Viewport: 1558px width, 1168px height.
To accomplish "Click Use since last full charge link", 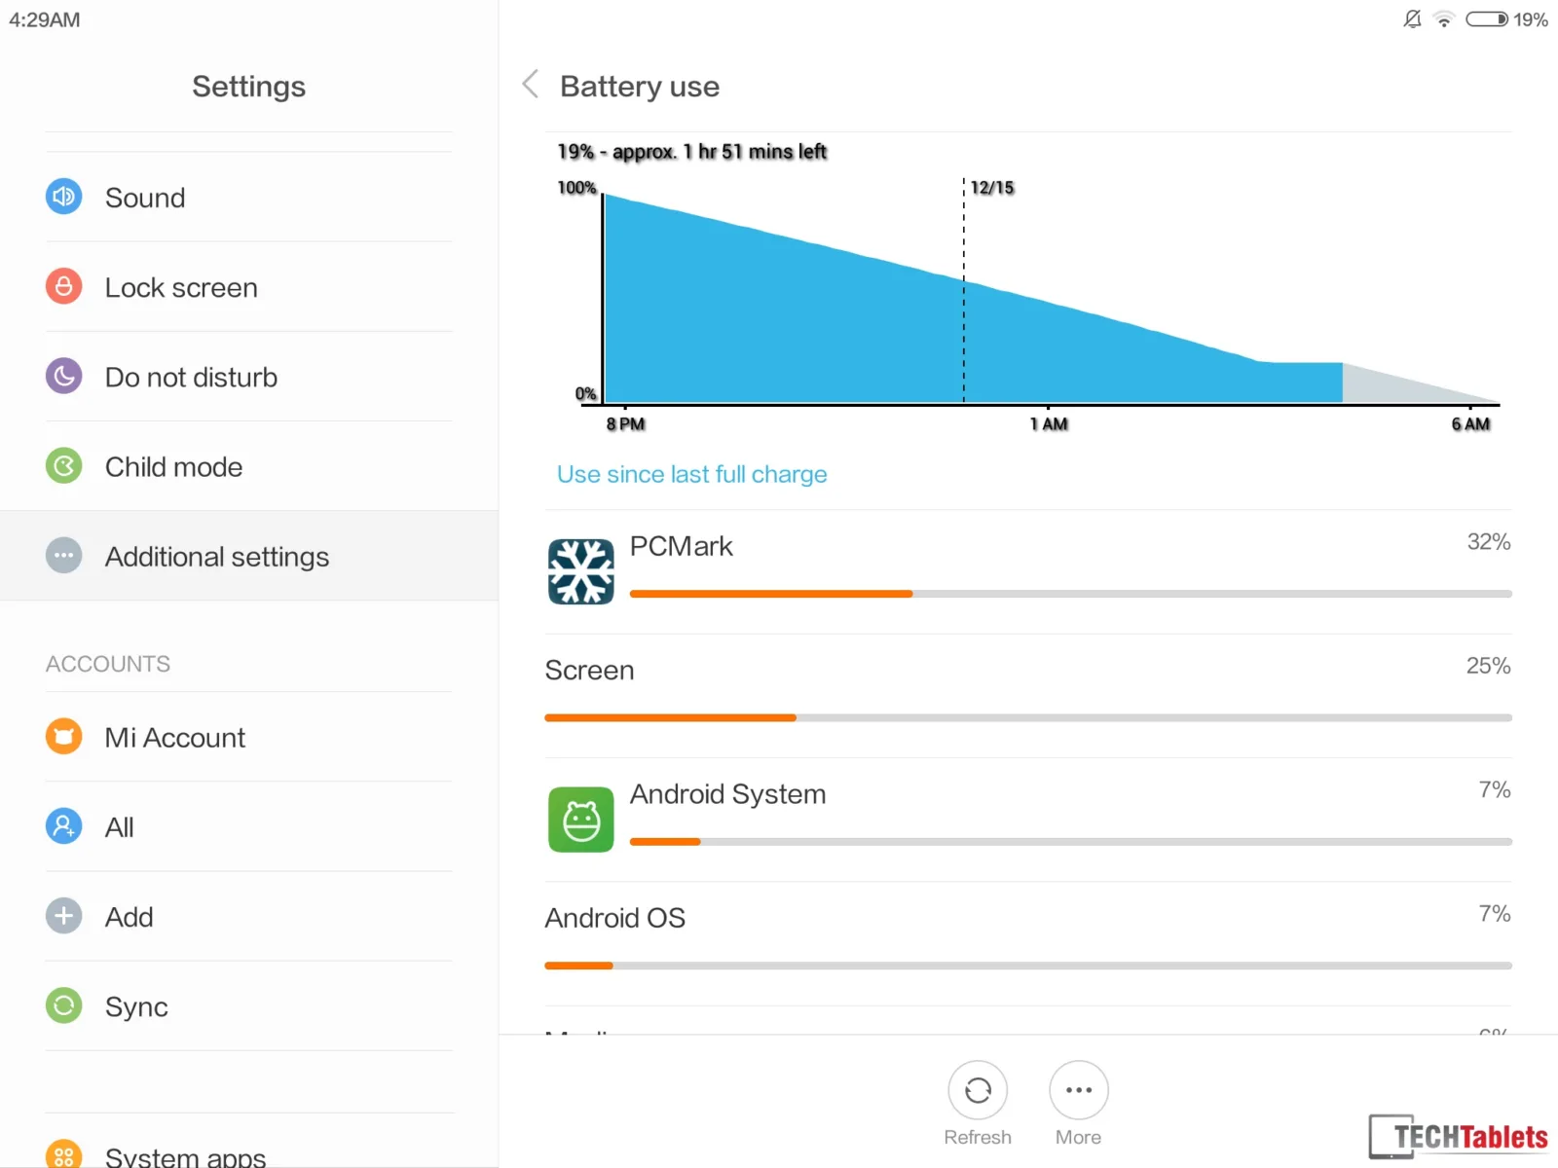I will pyautogui.click(x=692, y=474).
